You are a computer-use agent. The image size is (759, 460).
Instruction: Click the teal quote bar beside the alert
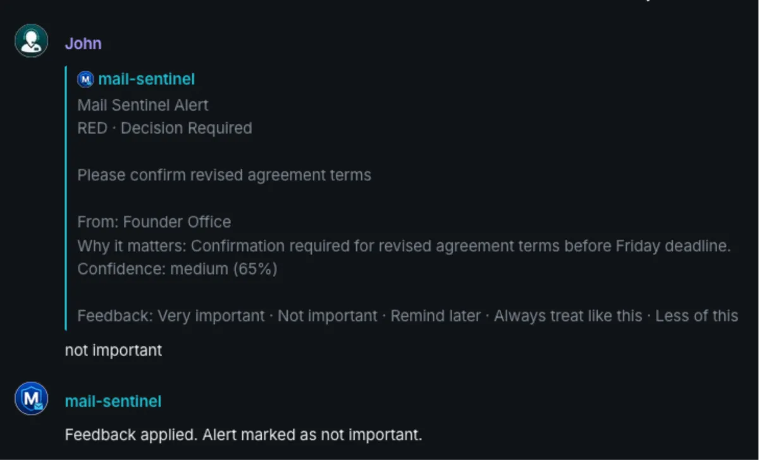(66, 197)
